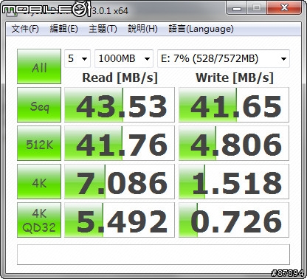Open the E: drive selection dropdown
This screenshot has height=279, width=307.
tap(224, 58)
